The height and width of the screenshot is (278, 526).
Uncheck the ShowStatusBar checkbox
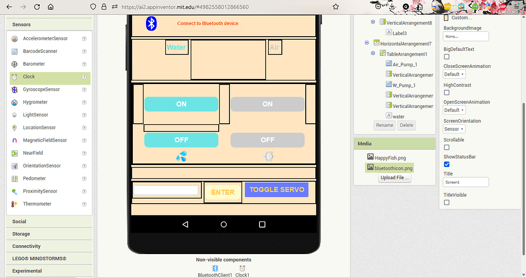[447, 164]
